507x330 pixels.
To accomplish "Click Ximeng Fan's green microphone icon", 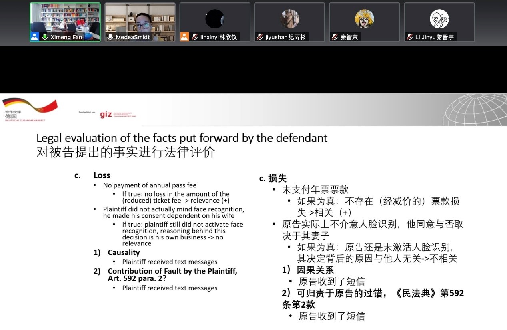I will coord(45,37).
